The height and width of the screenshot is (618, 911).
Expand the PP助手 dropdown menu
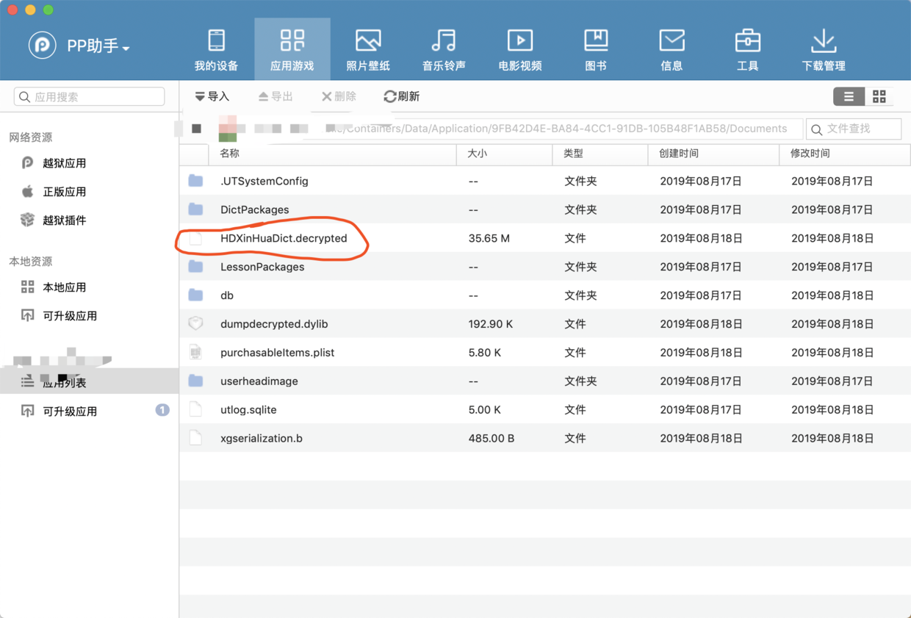[x=98, y=46]
